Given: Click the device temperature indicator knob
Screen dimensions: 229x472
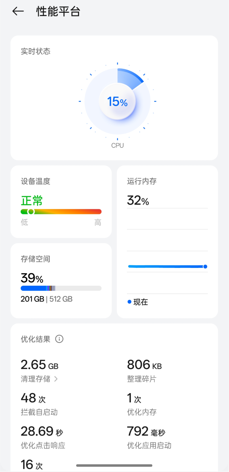Looking at the screenshot, I should tap(31, 211).
